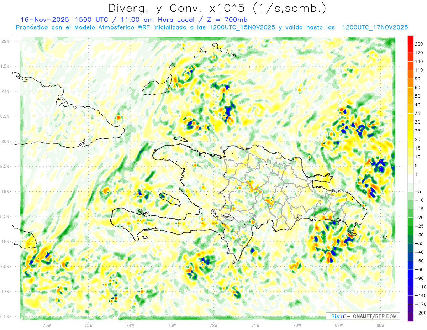
Task: Click the '72W' longitude axis label
Action: tap(213, 325)
